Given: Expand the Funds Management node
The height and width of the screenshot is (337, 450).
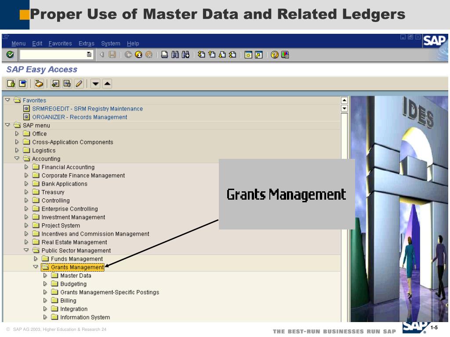Looking at the screenshot, I should tap(36, 258).
